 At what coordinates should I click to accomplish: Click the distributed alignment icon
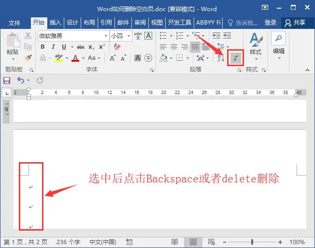[x=206, y=47]
